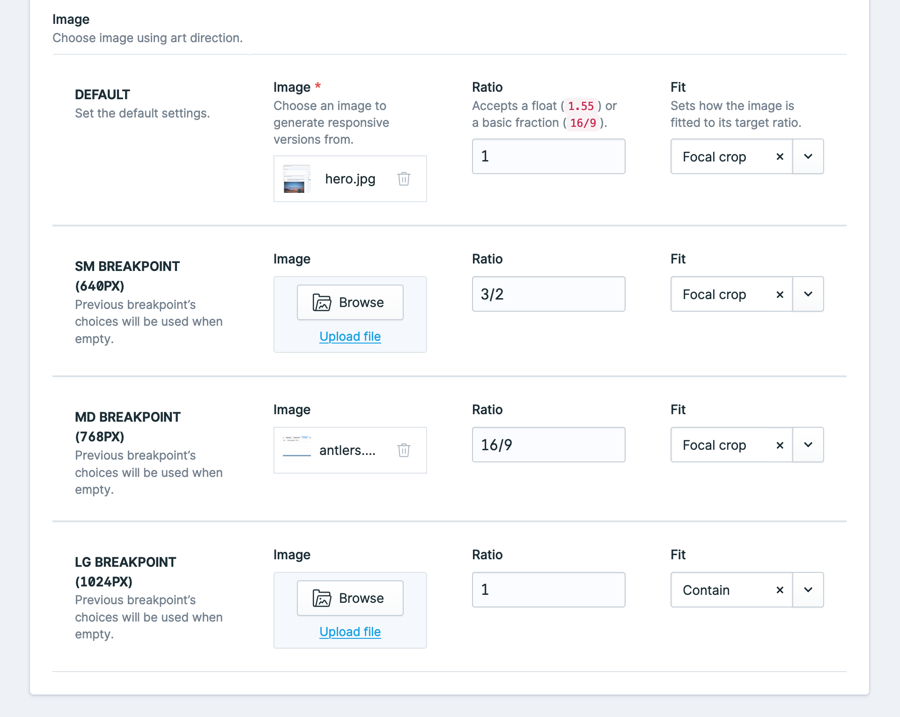Viewport: 900px width, 717px height.
Task: Open the SM breakpoint Fit dropdown
Action: (x=808, y=294)
